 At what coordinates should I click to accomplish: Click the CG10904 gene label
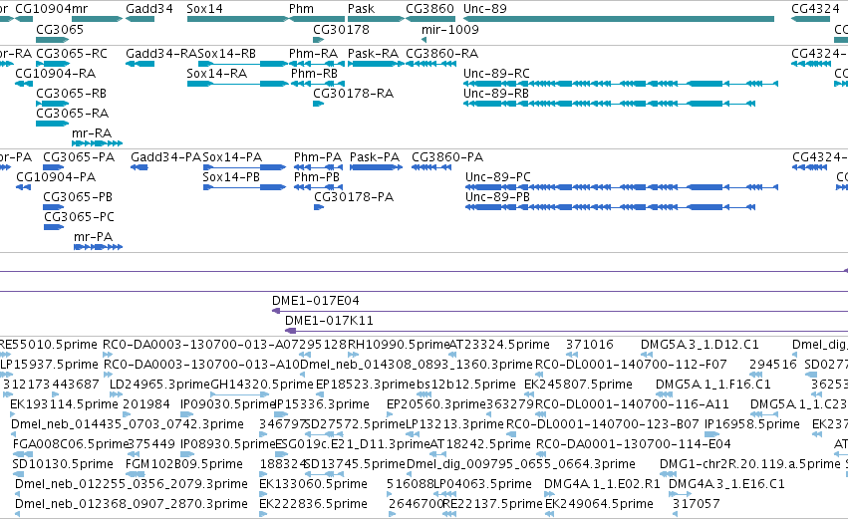[43, 9]
